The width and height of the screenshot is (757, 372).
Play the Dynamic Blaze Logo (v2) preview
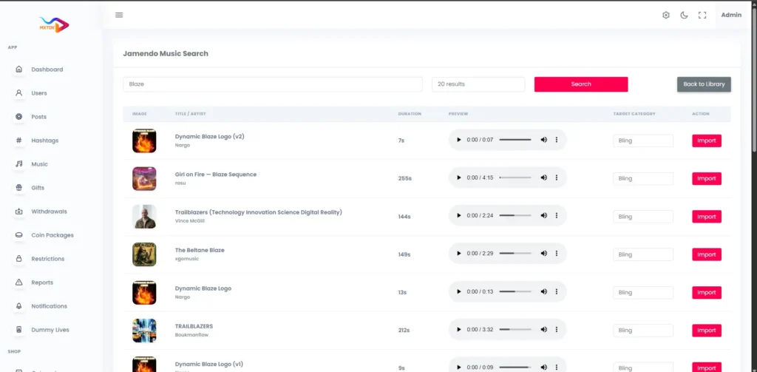coord(458,140)
